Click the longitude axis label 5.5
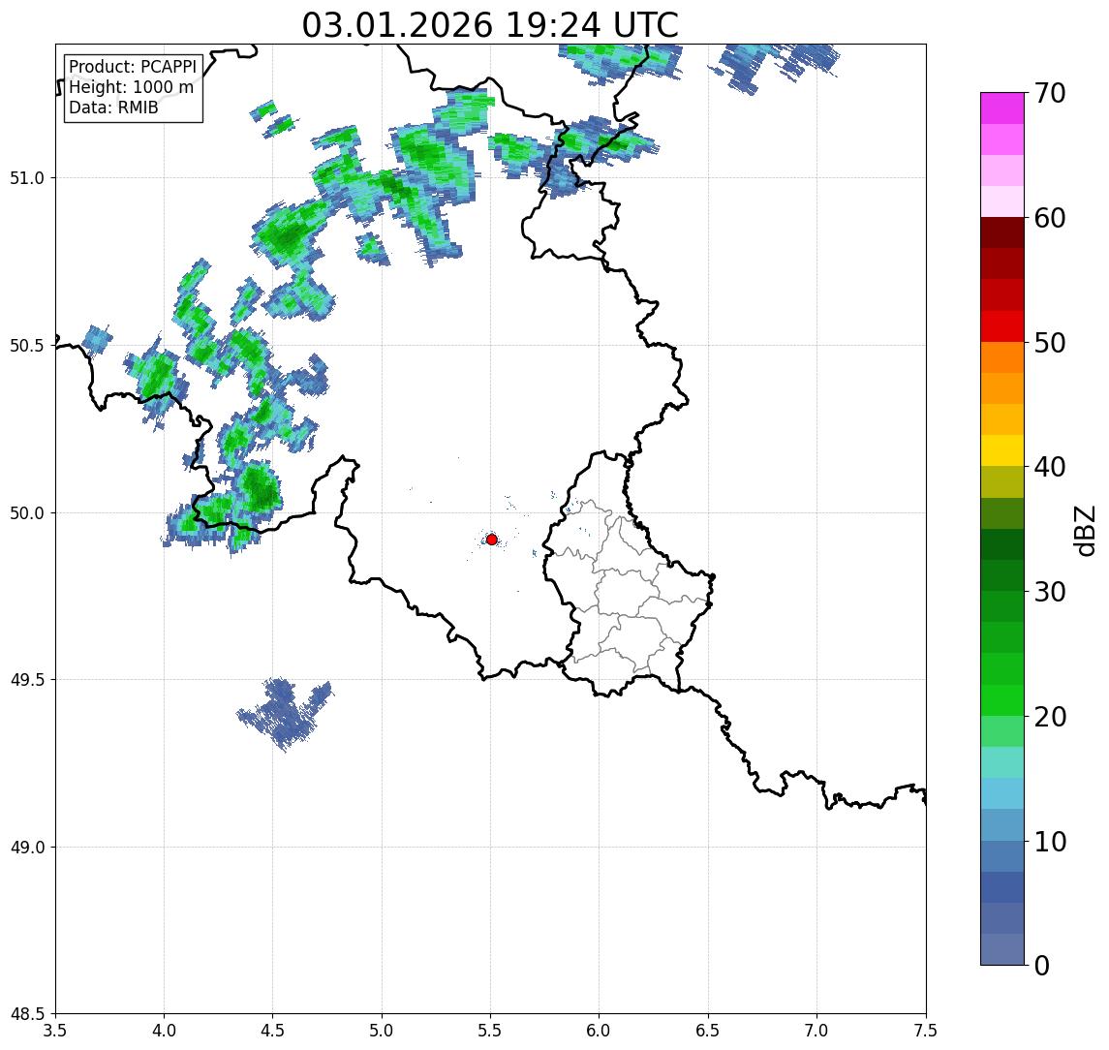 point(490,1031)
